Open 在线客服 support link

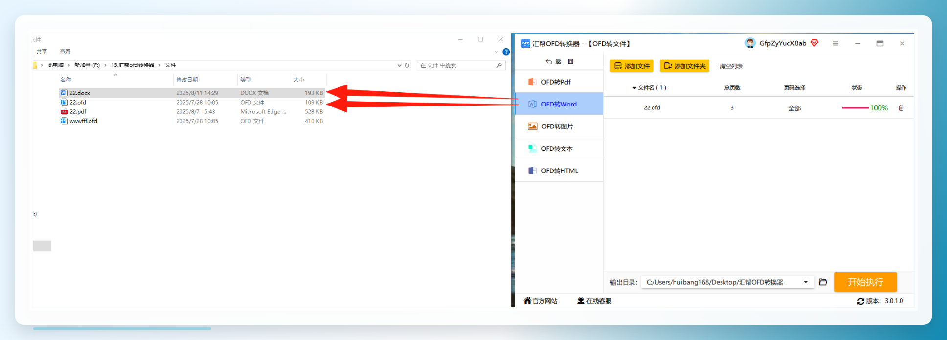pos(594,301)
